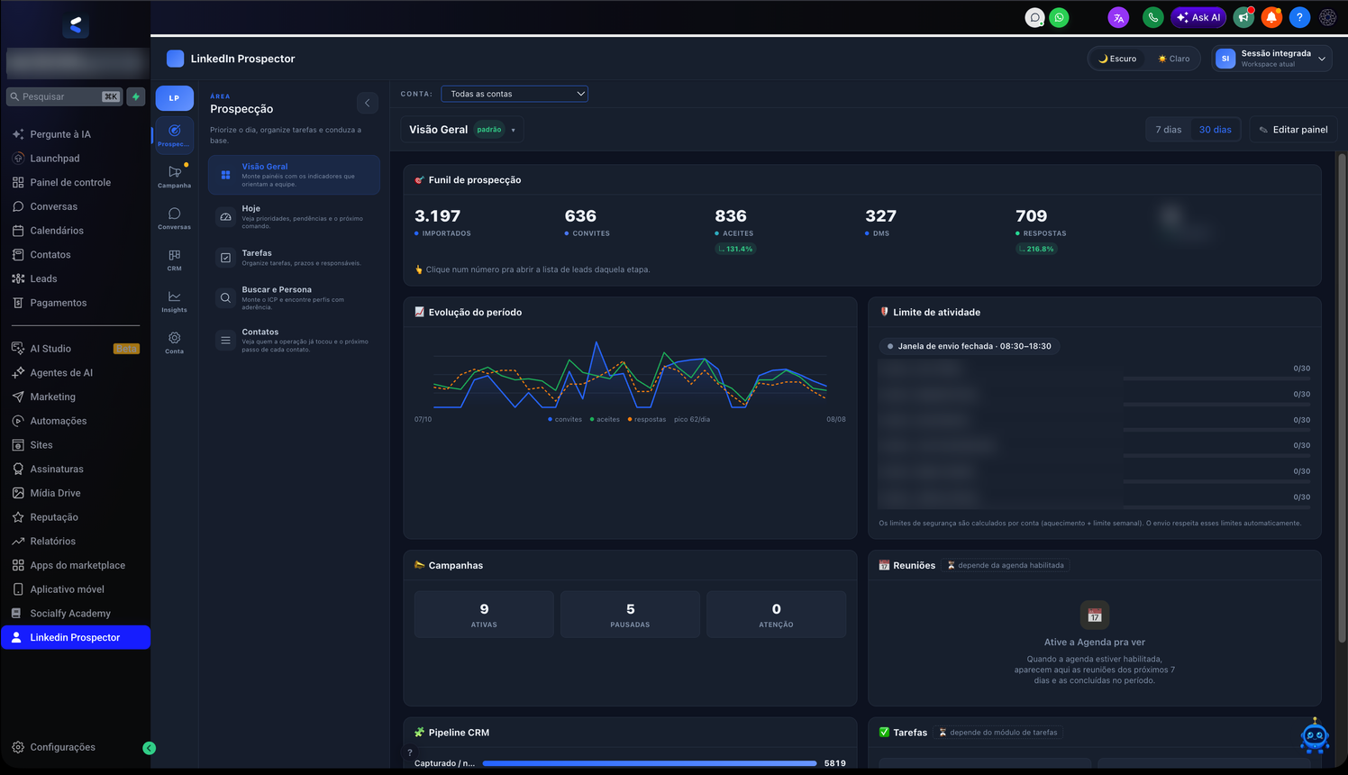Click the LP badge at top of rail
Screen dimensions: 1348x775
point(174,97)
